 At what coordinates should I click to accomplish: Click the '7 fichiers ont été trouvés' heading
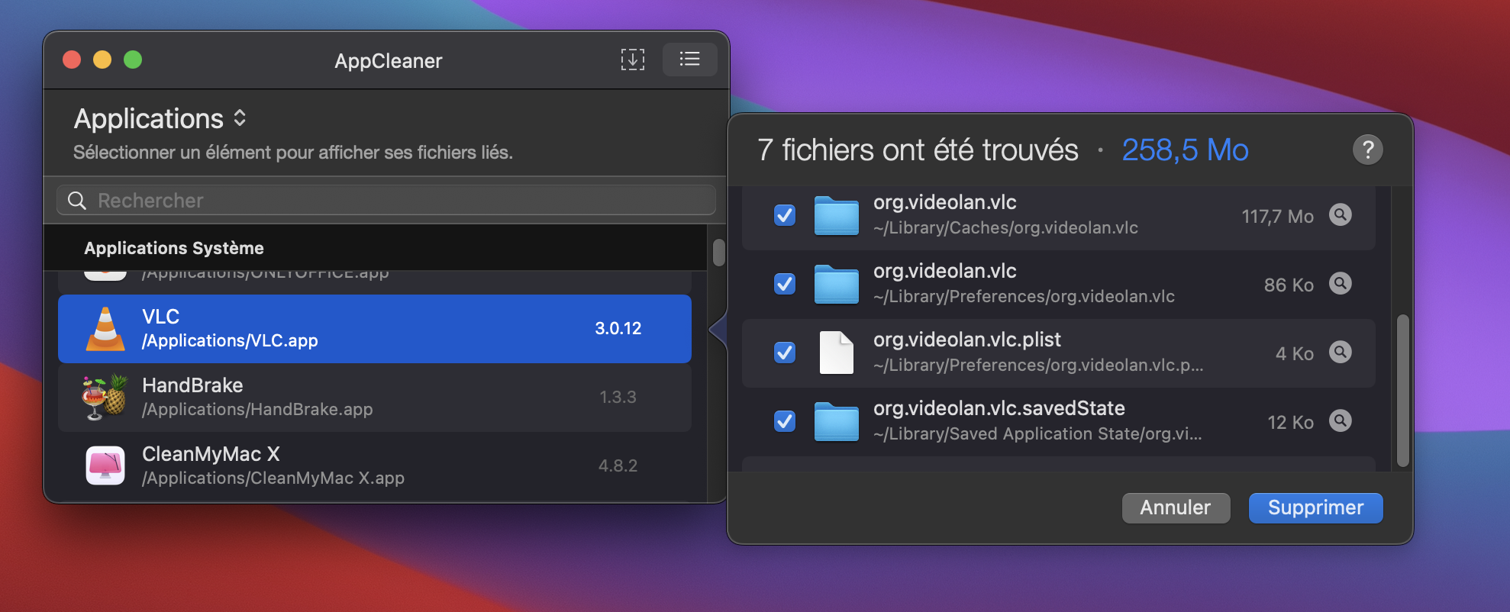click(918, 150)
